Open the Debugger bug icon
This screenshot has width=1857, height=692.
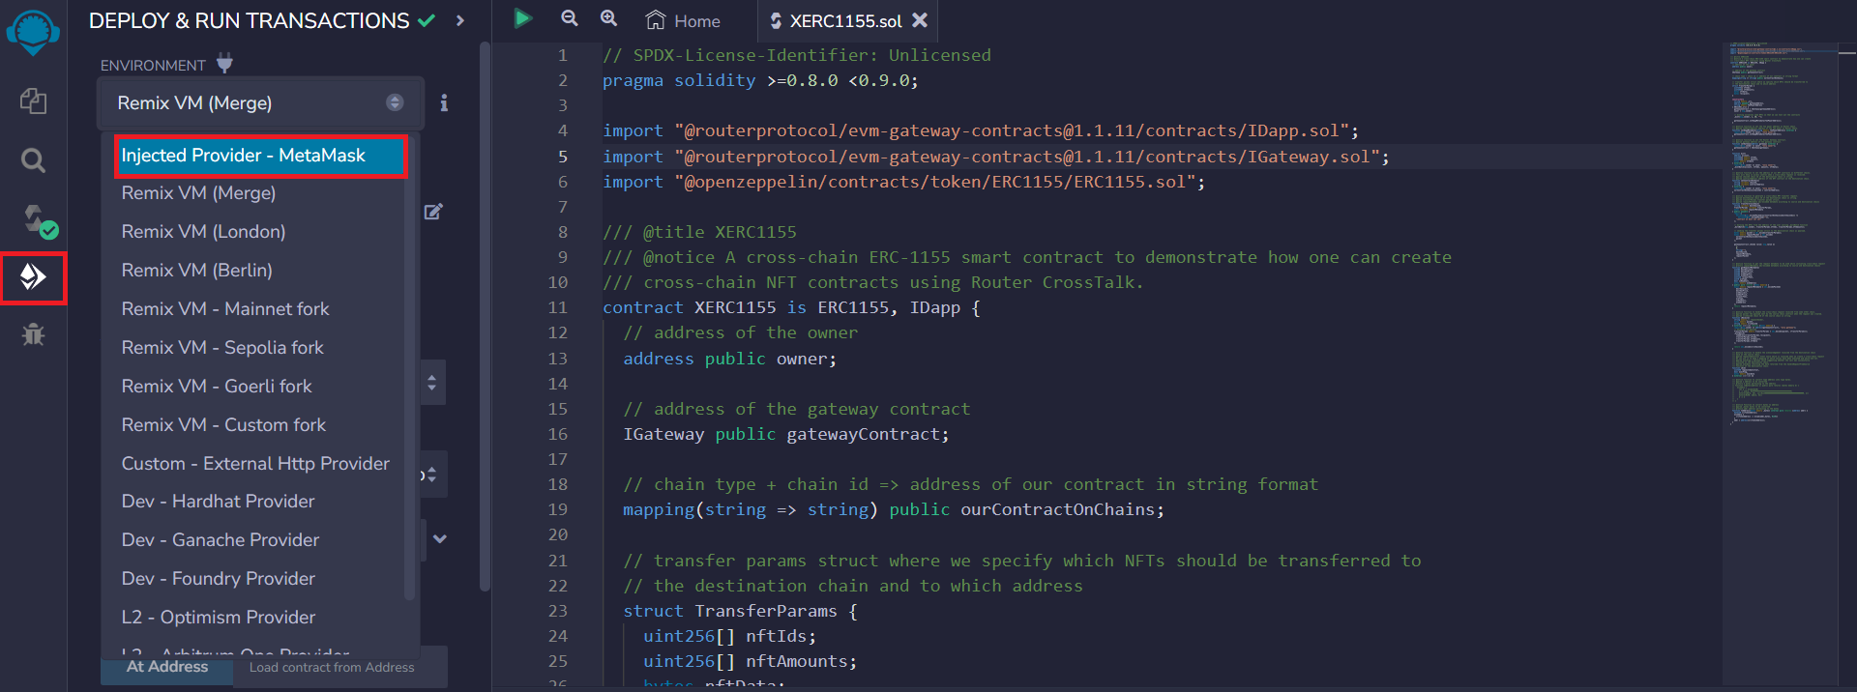pyautogui.click(x=33, y=334)
